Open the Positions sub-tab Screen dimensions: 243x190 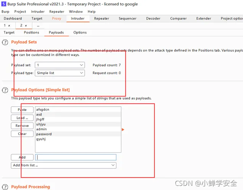(x=31, y=33)
